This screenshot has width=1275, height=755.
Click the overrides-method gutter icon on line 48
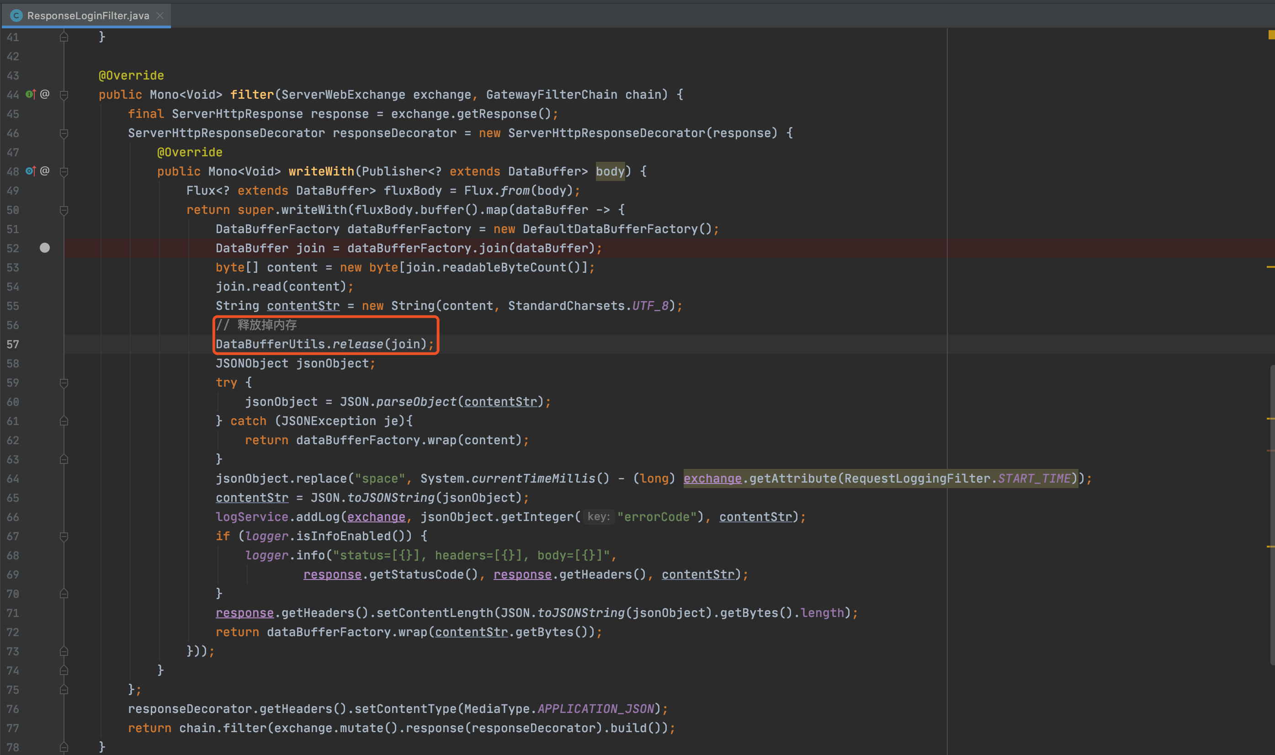click(31, 171)
